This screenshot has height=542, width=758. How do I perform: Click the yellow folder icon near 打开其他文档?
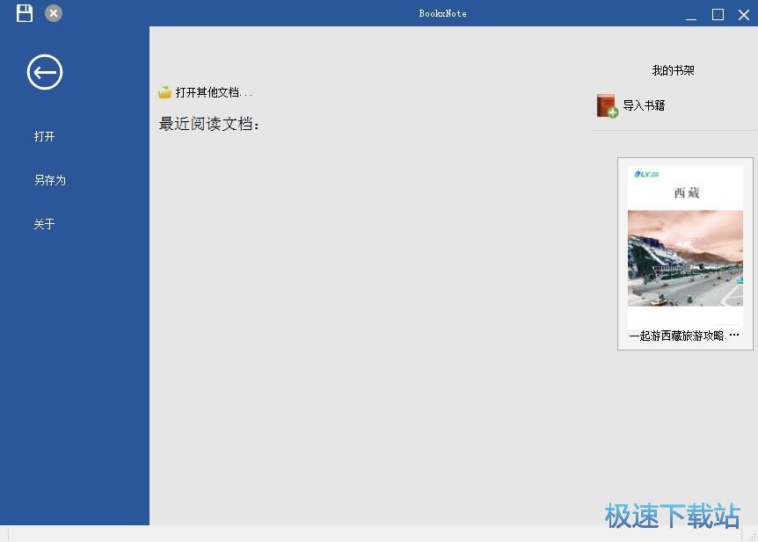165,90
